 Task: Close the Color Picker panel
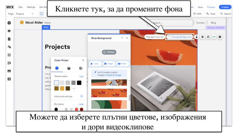(x=83, y=60)
